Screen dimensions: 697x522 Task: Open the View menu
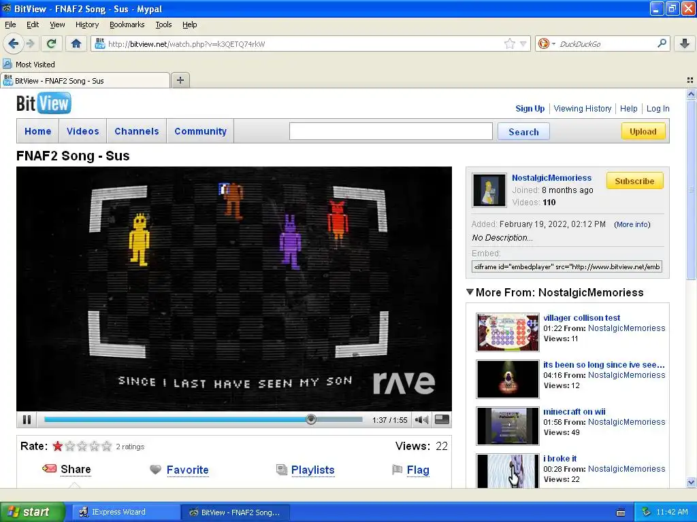coord(57,24)
